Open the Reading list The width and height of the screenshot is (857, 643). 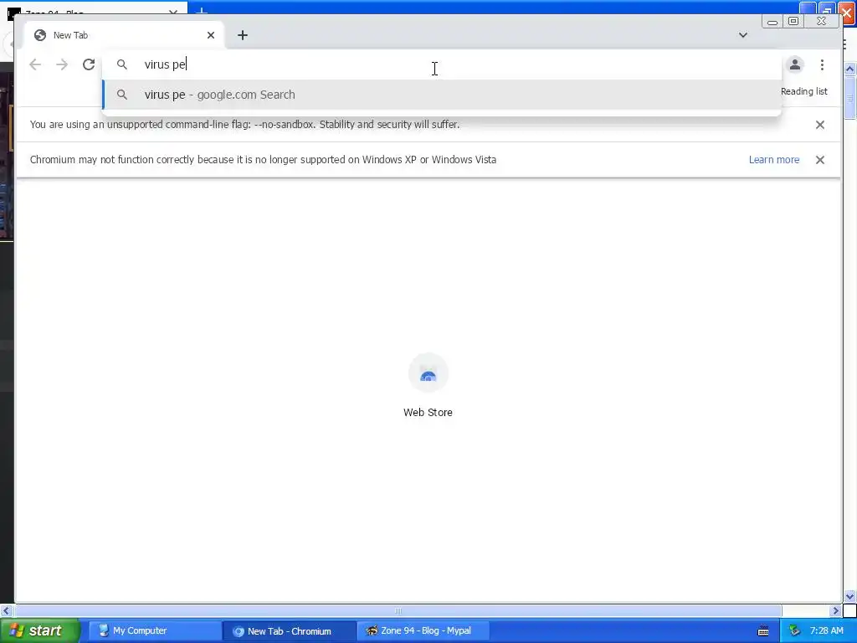[x=803, y=91]
